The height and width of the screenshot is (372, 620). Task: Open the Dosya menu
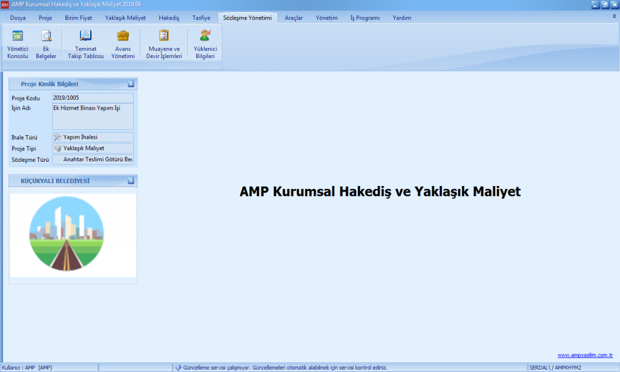click(x=18, y=18)
